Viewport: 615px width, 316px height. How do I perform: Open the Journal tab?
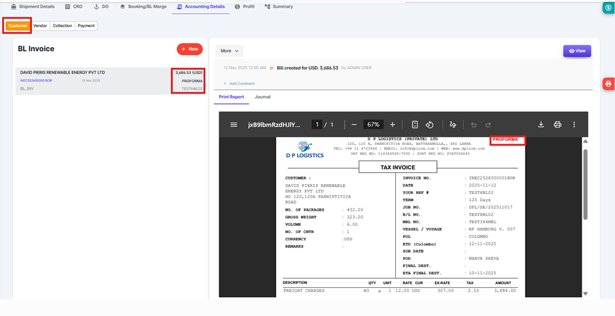pyautogui.click(x=262, y=97)
